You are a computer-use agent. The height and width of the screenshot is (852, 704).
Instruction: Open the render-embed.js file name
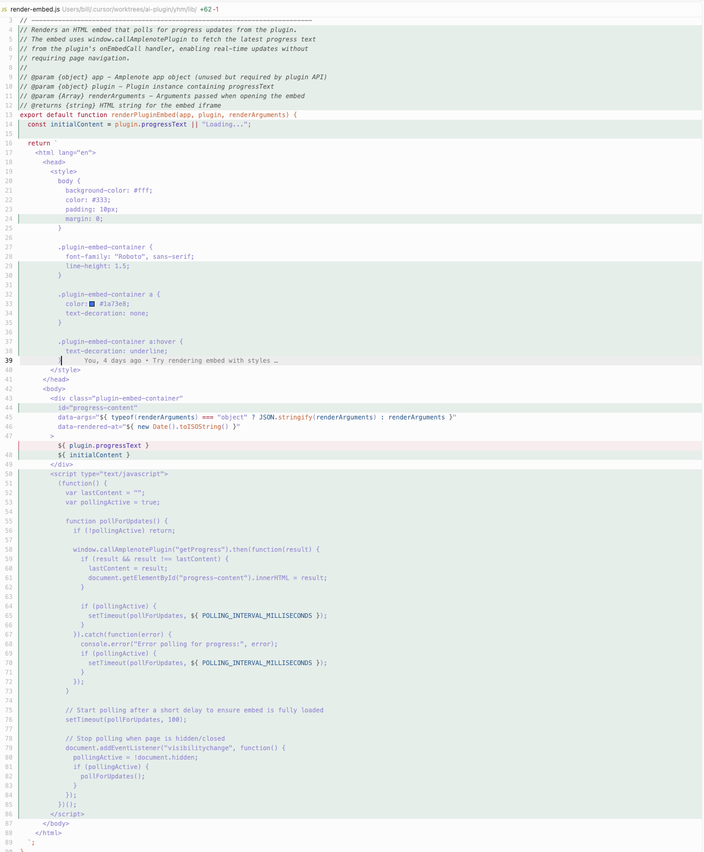35,9
